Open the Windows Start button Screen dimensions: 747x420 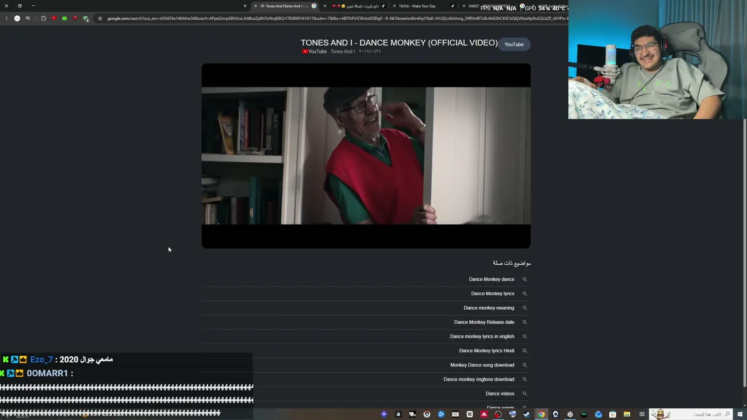741,414
